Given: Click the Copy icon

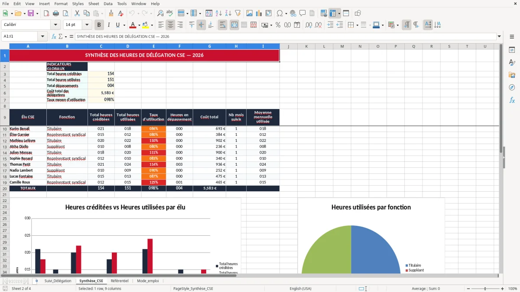Looking at the screenshot, I should pyautogui.click(x=87, y=13).
